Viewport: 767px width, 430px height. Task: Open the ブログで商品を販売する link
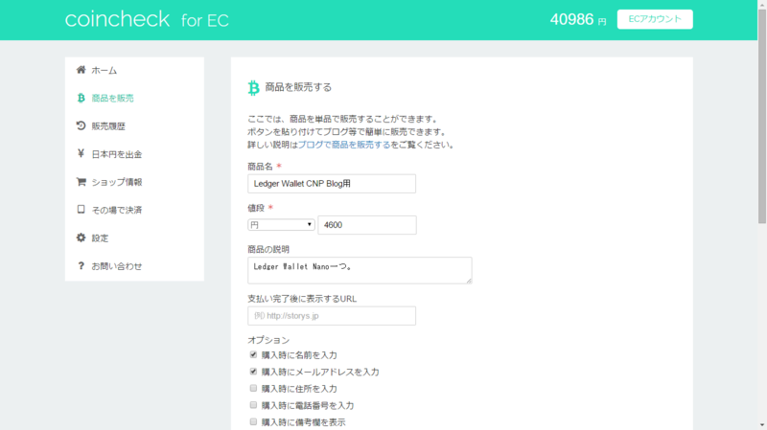point(344,145)
